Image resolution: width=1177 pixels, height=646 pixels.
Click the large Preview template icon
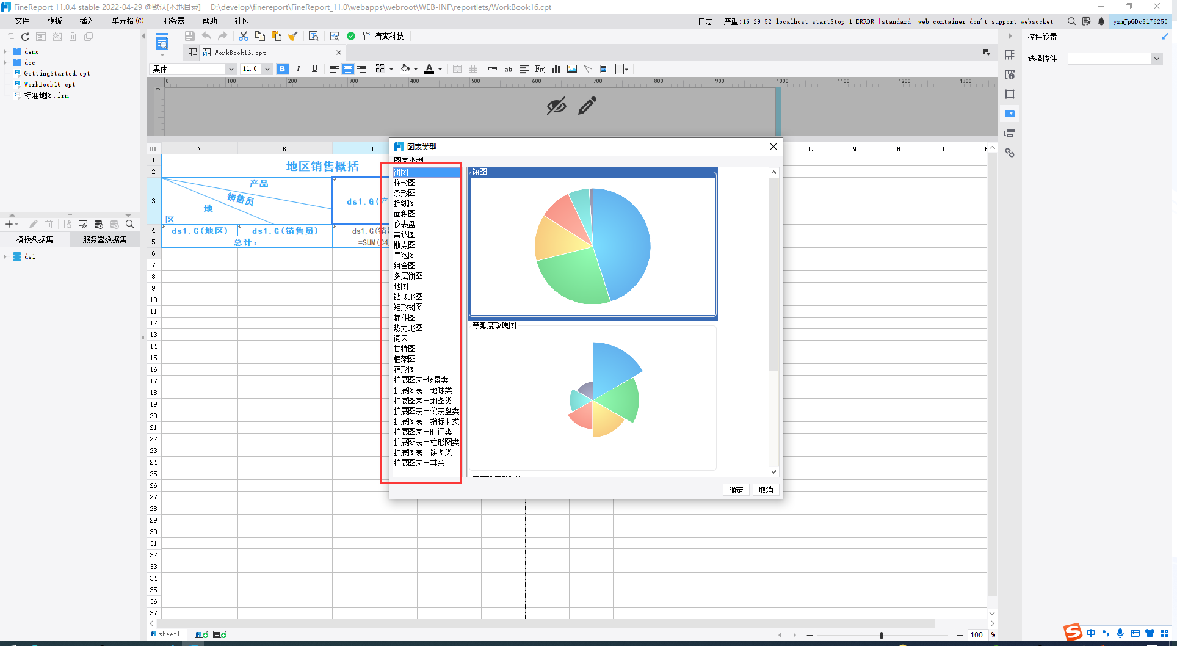click(162, 43)
